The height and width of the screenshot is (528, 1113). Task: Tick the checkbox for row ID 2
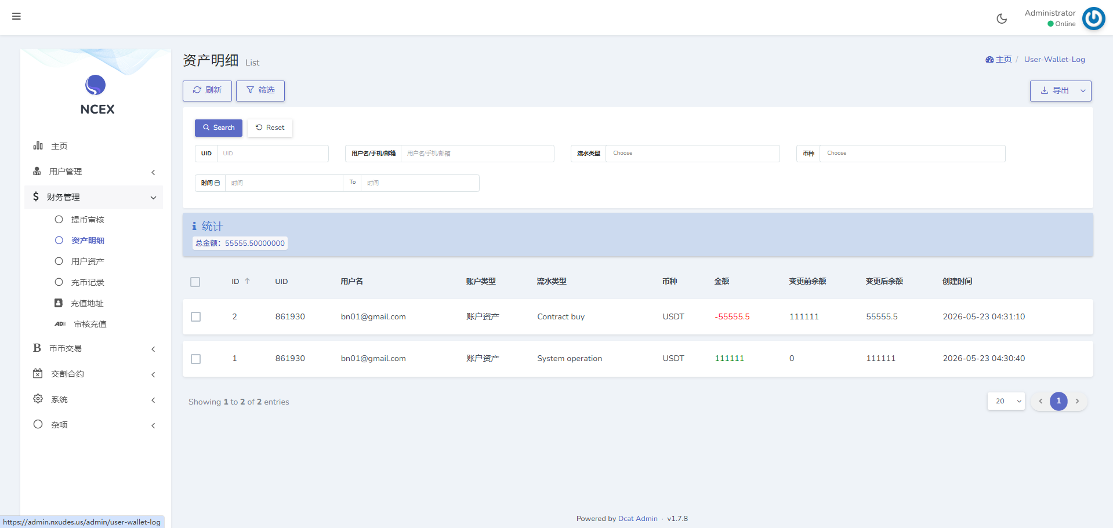[196, 317]
